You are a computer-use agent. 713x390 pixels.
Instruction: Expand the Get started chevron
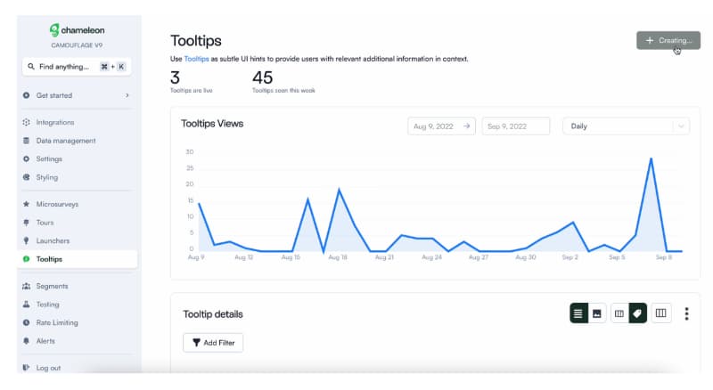click(x=127, y=95)
